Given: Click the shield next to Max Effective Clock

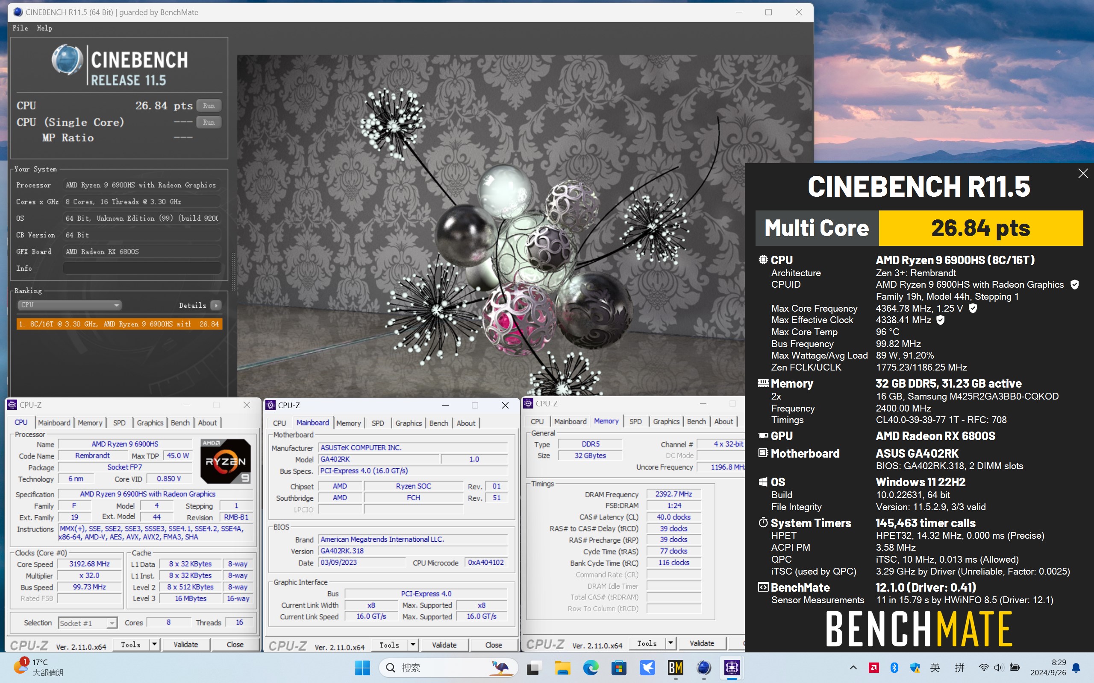Looking at the screenshot, I should tap(940, 320).
